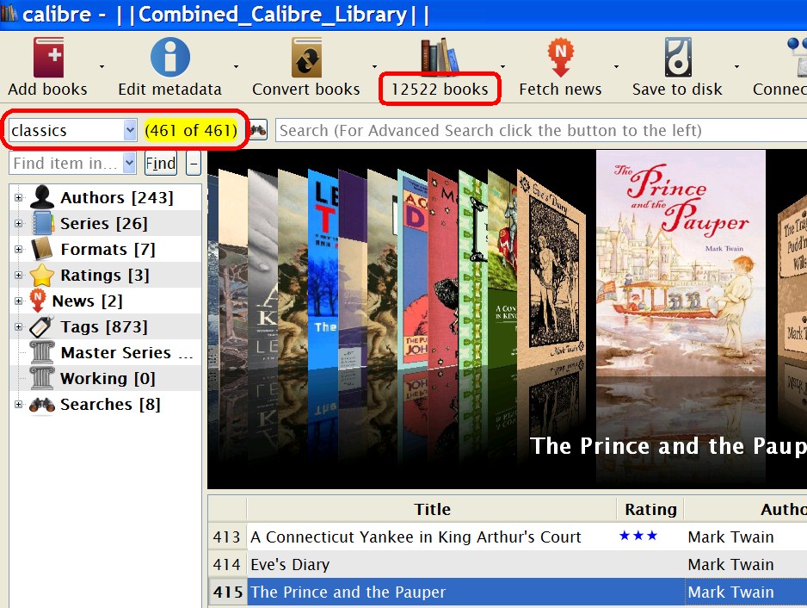The image size is (807, 608).
Task: Select The Prince and the Pauper cover
Action: tap(681, 263)
